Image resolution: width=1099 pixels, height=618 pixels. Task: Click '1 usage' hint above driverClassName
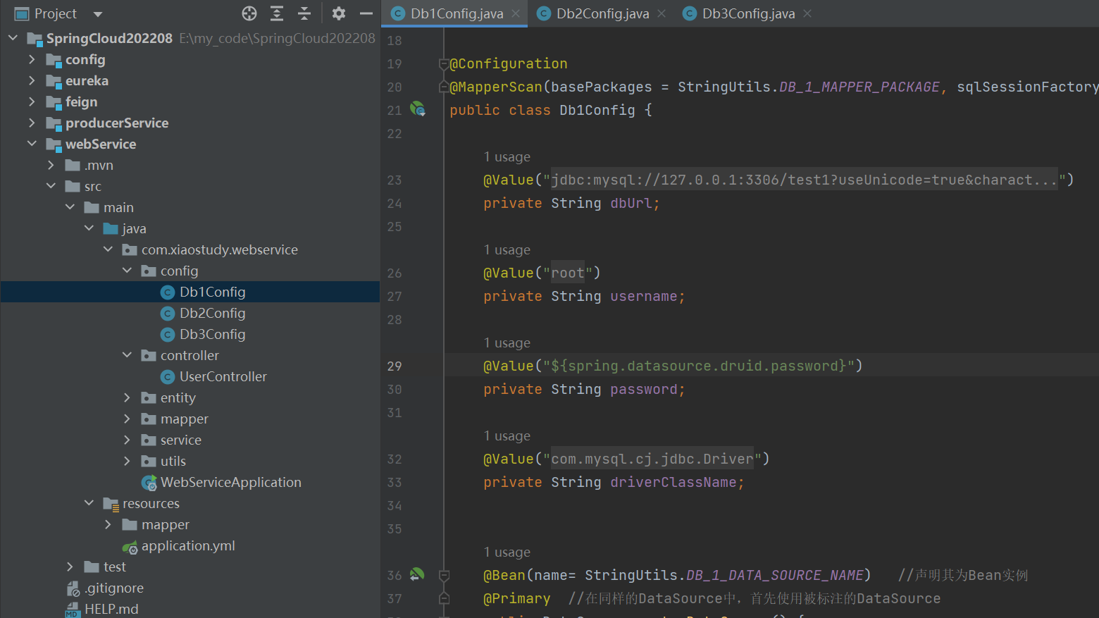[x=507, y=435]
